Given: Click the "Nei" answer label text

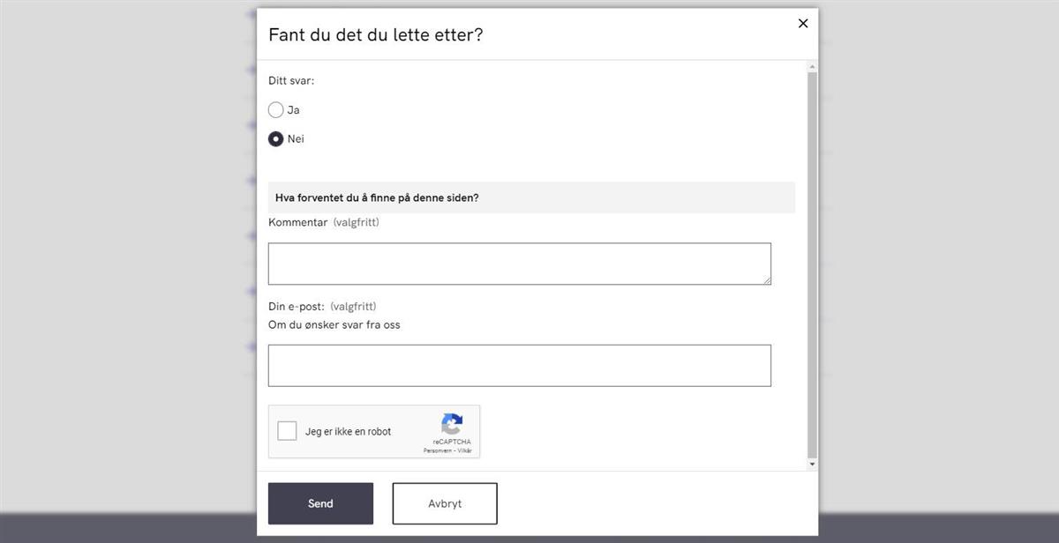Looking at the screenshot, I should point(296,139).
